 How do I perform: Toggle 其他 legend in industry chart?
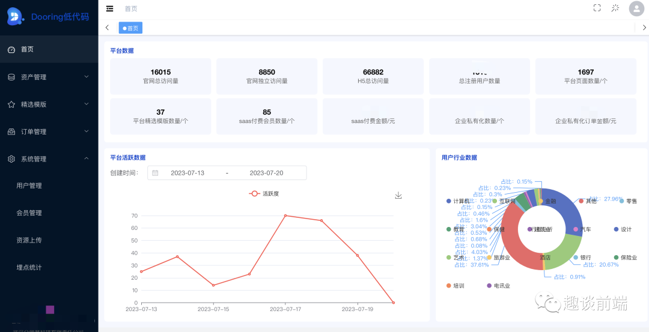tap(588, 201)
